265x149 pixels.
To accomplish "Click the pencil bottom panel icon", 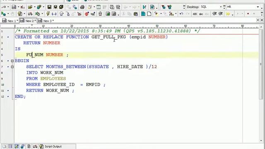I will [x=17, y=147].
